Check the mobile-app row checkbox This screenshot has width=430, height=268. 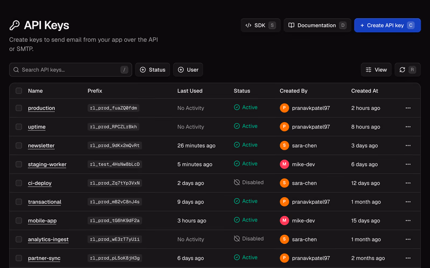click(19, 220)
